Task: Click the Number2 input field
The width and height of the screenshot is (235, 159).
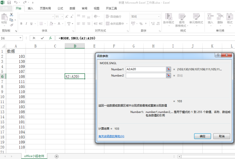Action: point(146,75)
